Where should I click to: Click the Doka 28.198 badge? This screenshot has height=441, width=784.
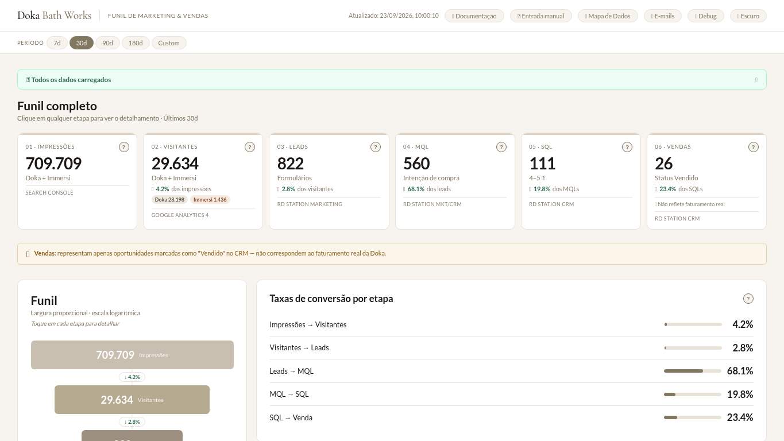click(169, 200)
